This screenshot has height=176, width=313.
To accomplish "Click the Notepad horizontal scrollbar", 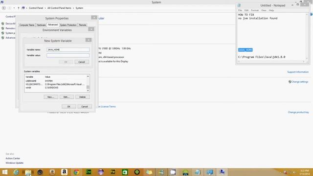I will (271, 62).
